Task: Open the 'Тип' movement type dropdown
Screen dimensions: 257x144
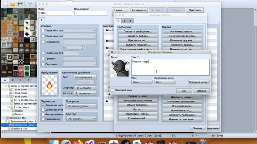Action: coord(85,77)
